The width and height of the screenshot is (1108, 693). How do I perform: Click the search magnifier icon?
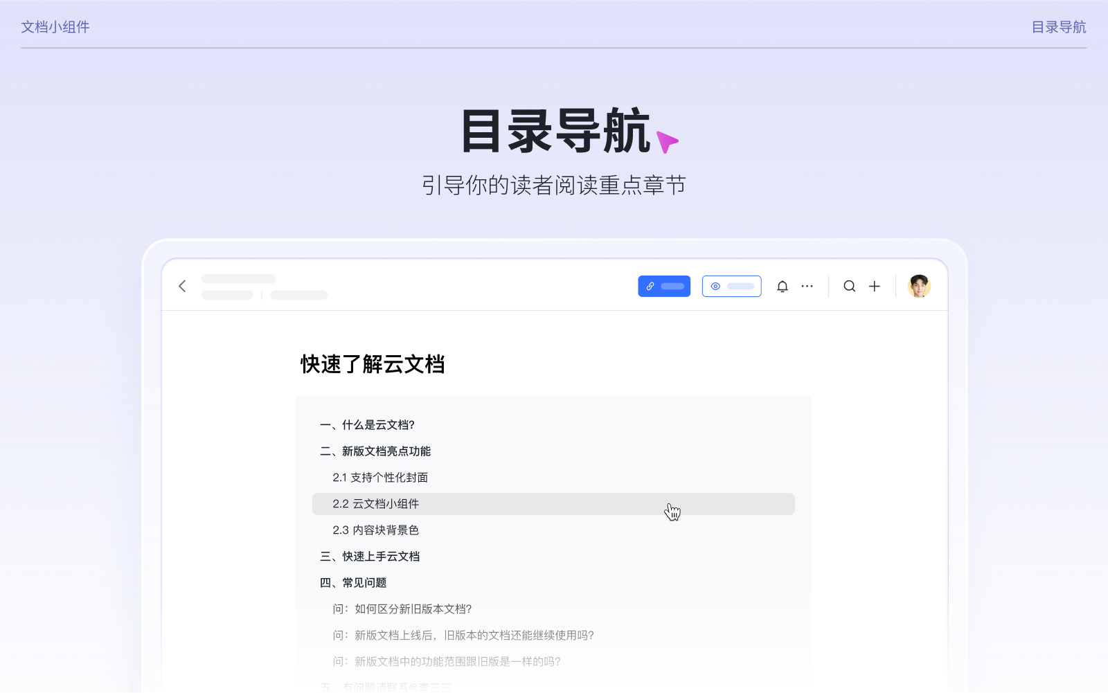849,286
